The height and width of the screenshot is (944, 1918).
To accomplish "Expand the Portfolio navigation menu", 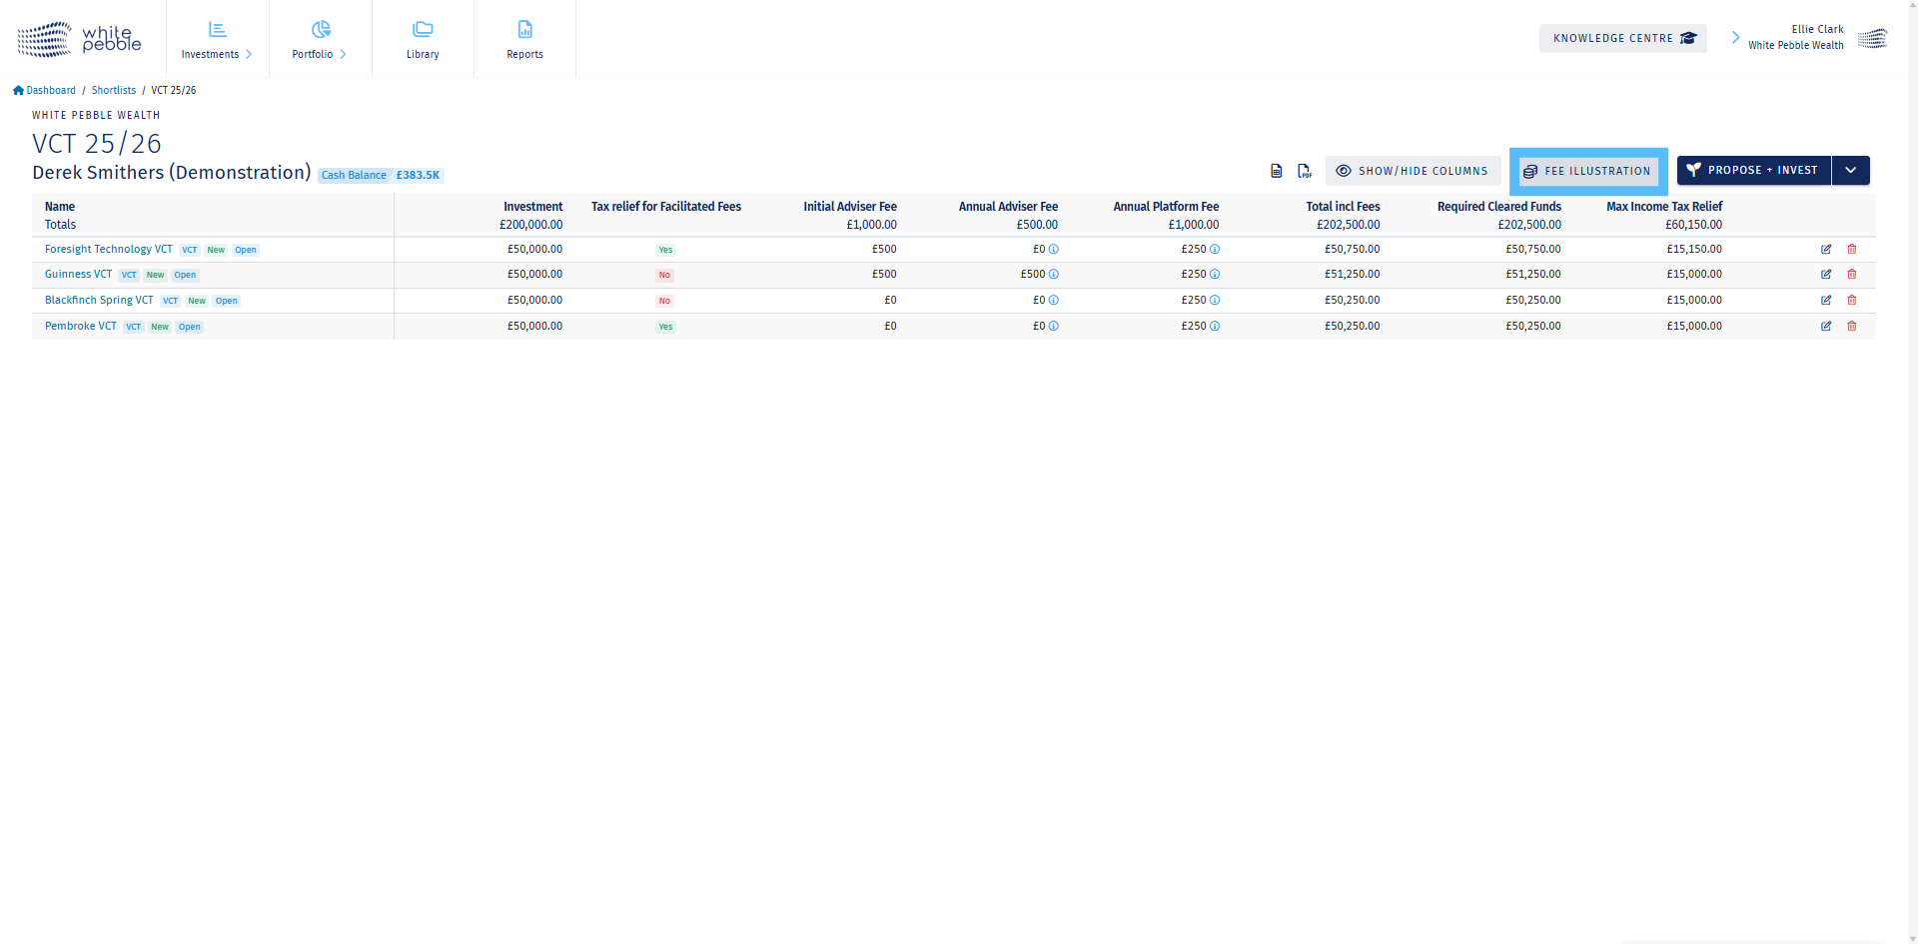I will pyautogui.click(x=320, y=39).
